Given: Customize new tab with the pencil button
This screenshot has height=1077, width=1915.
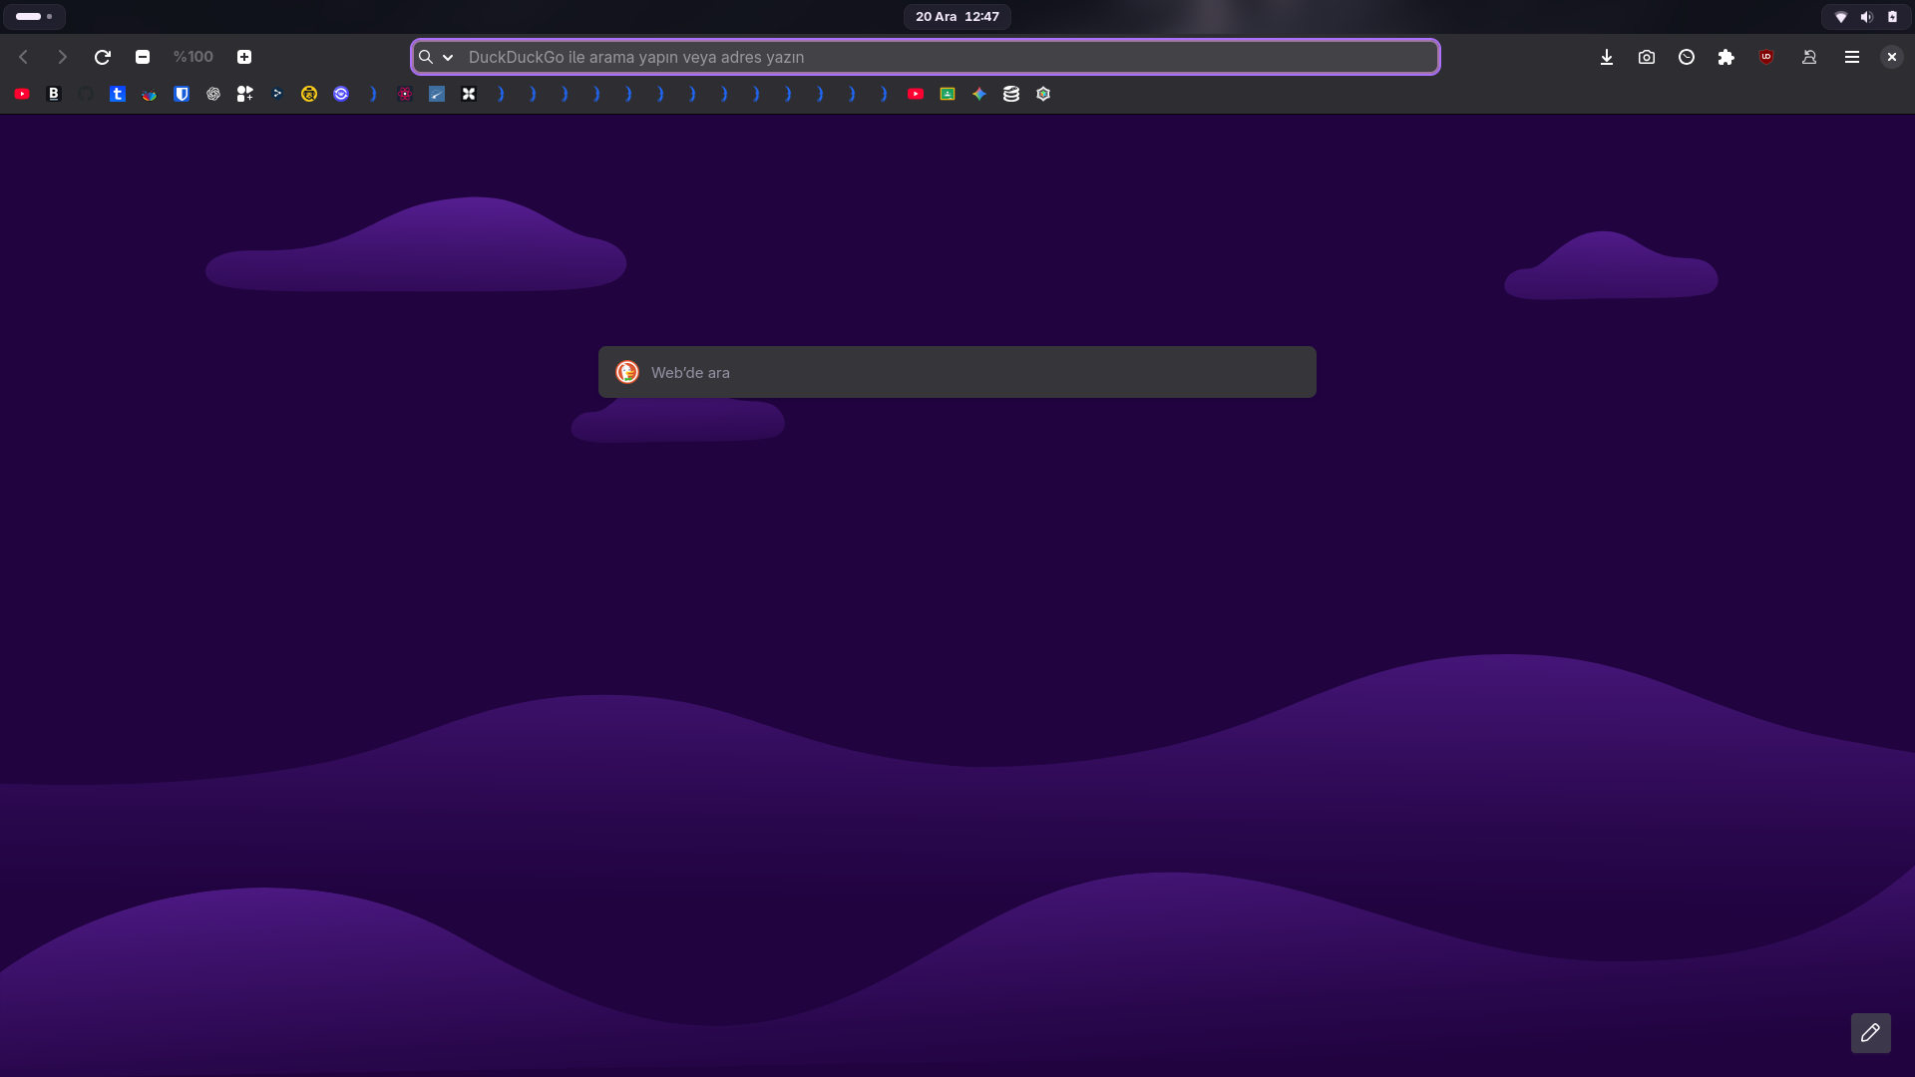Looking at the screenshot, I should 1871,1033.
